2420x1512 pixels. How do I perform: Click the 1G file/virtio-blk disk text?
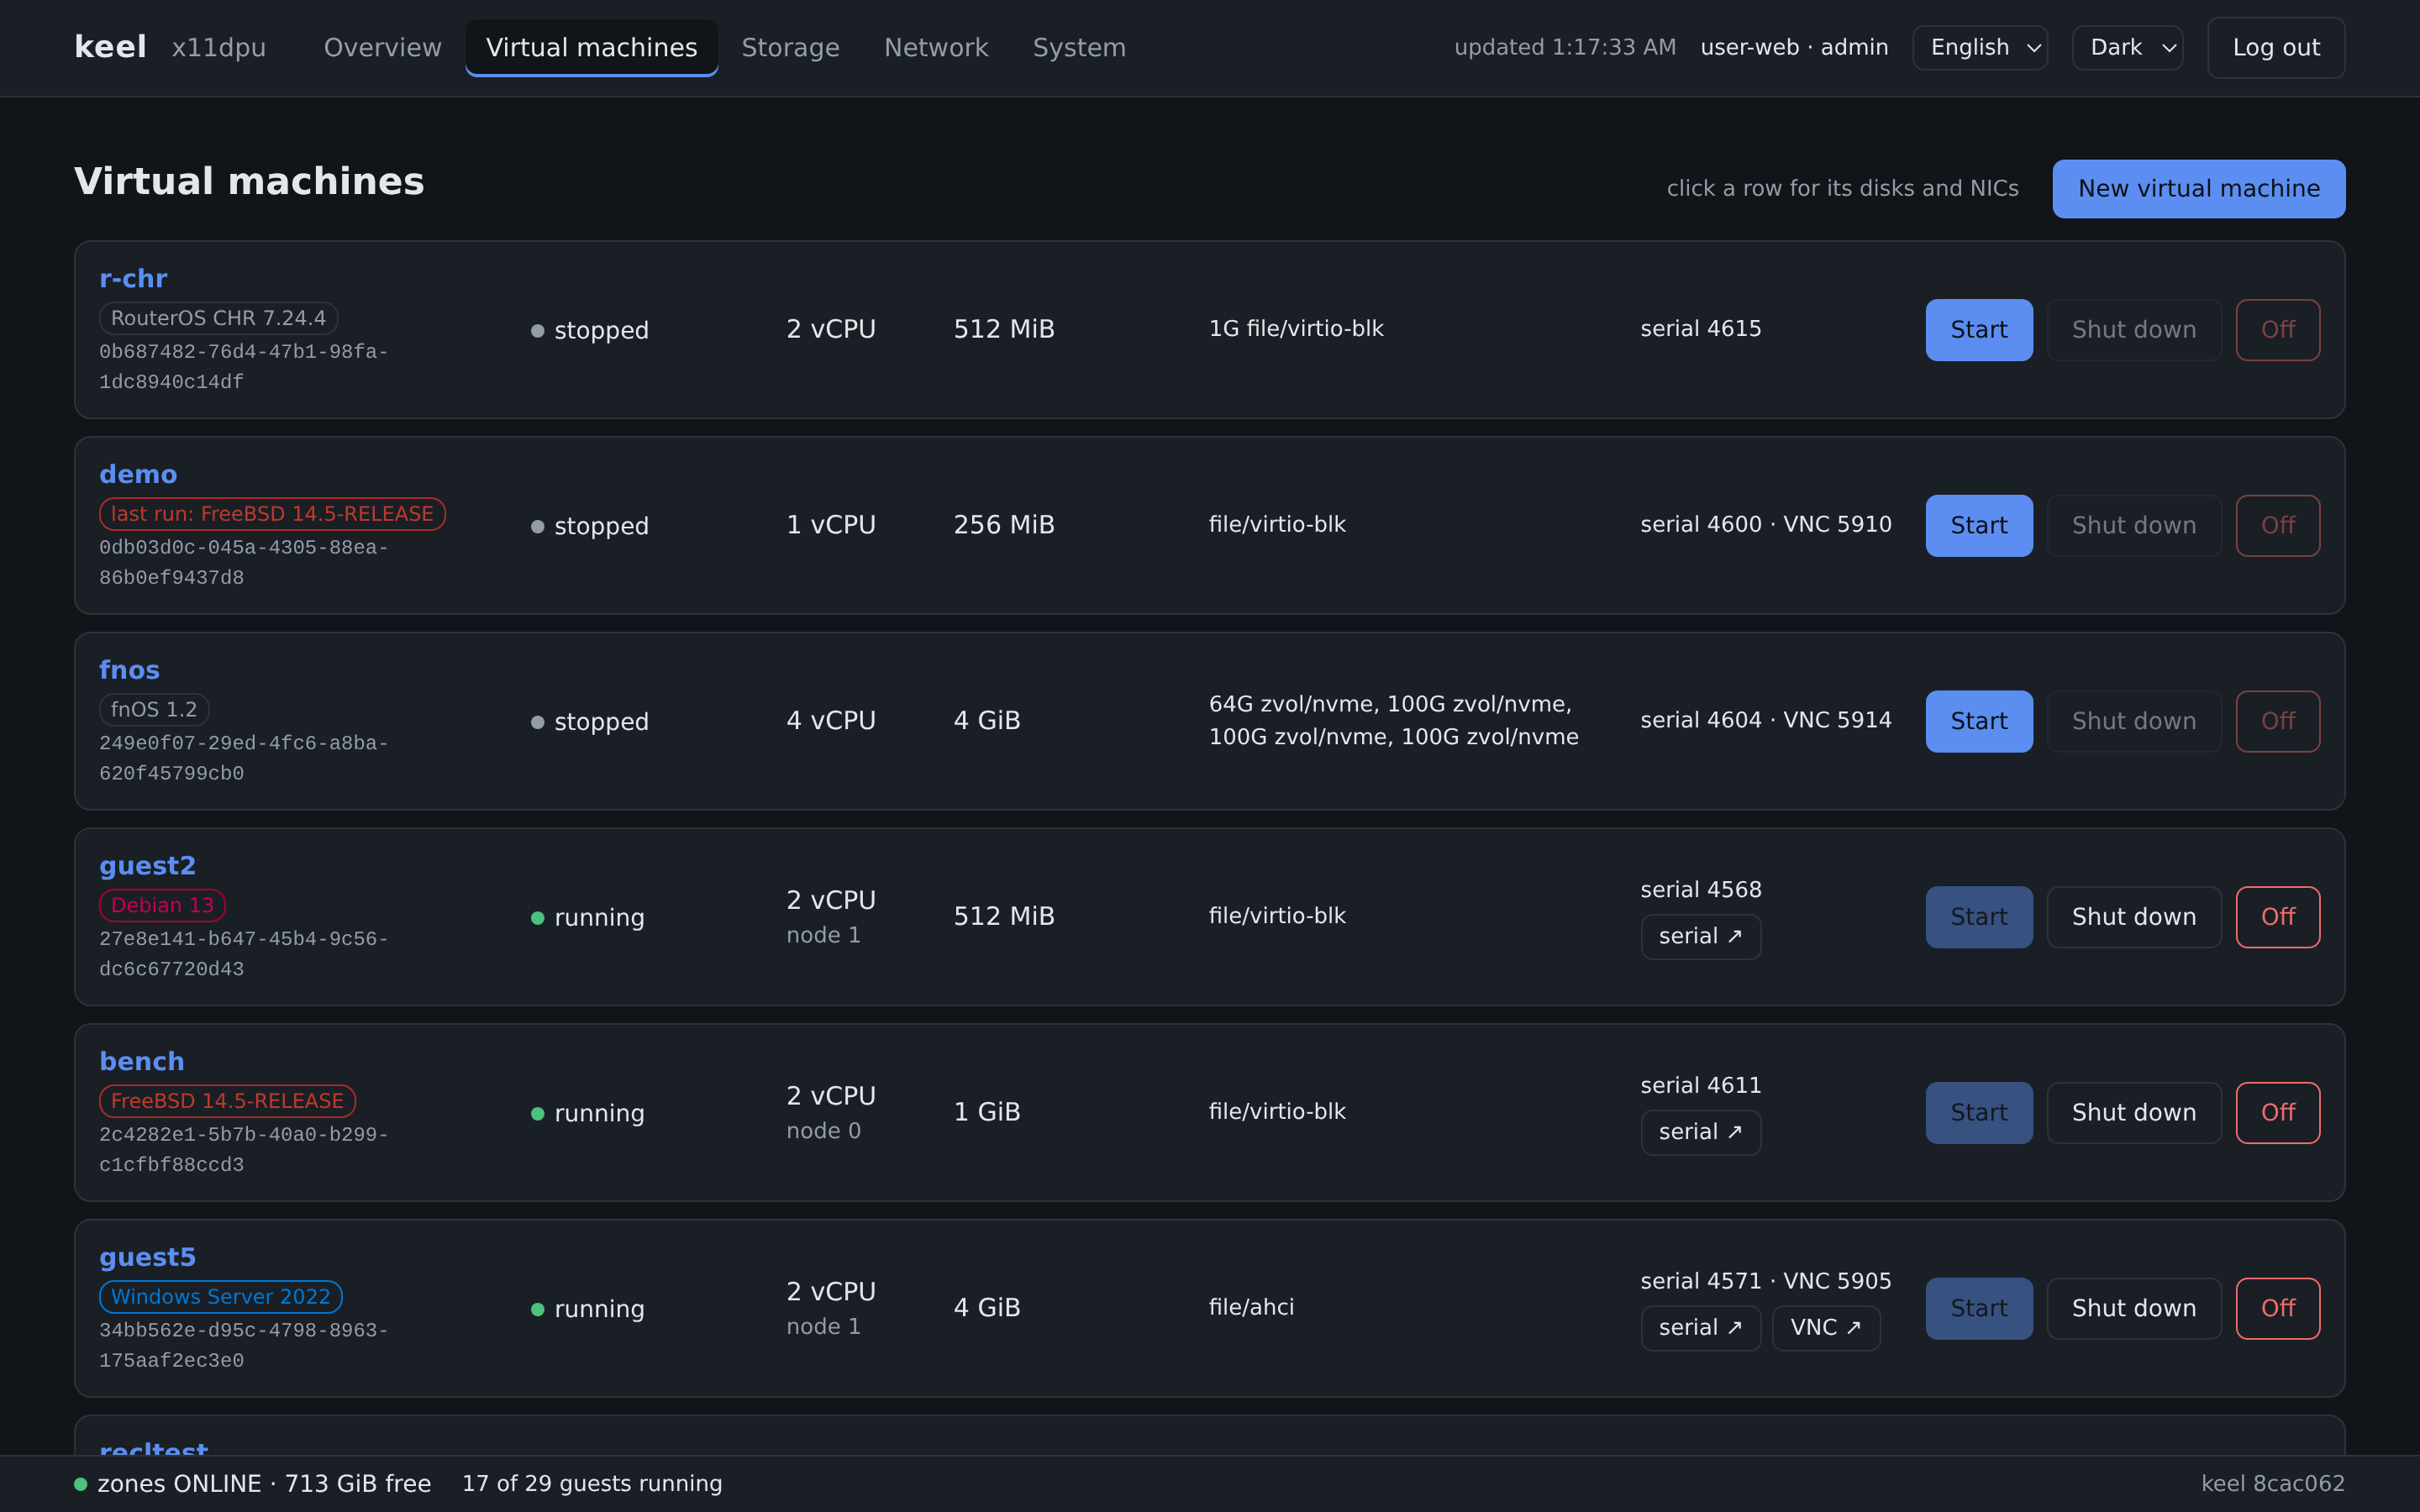click(1296, 328)
